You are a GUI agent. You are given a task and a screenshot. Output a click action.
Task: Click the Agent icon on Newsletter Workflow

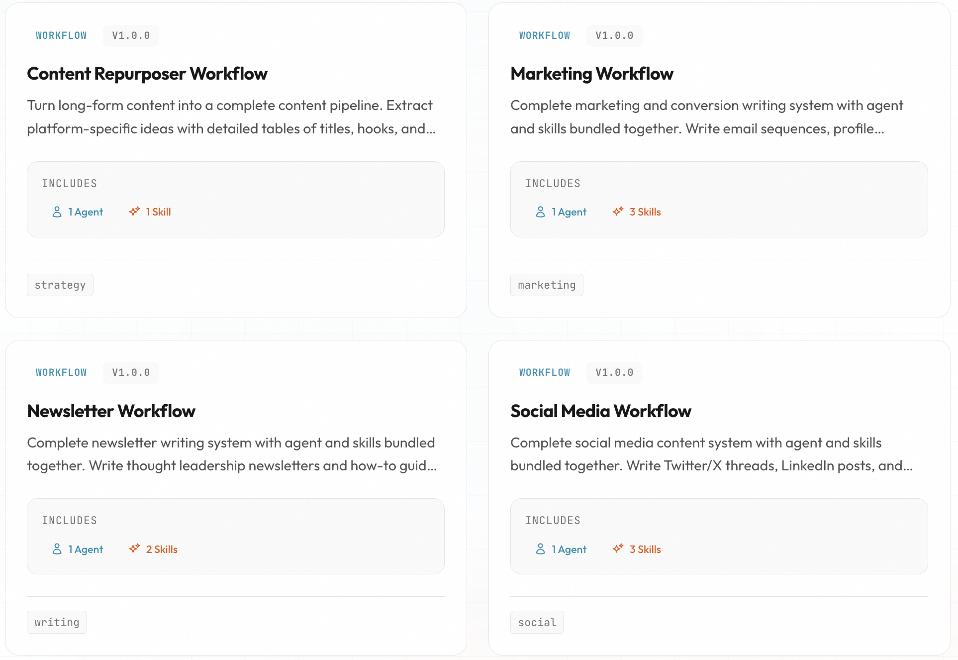click(x=57, y=549)
